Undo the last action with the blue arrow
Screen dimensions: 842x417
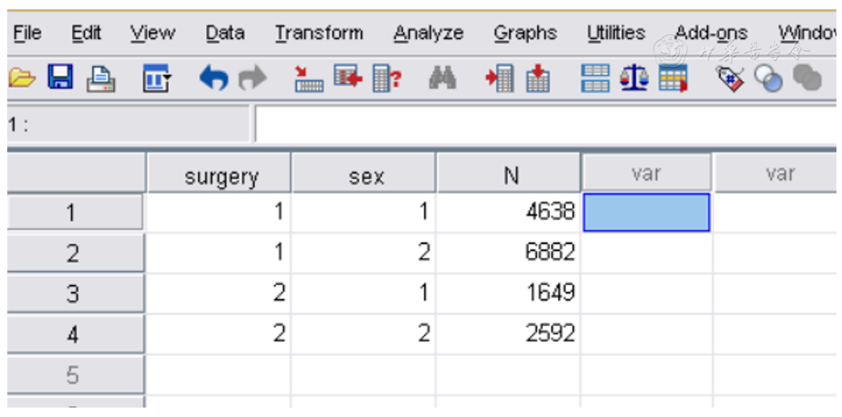click(x=213, y=79)
